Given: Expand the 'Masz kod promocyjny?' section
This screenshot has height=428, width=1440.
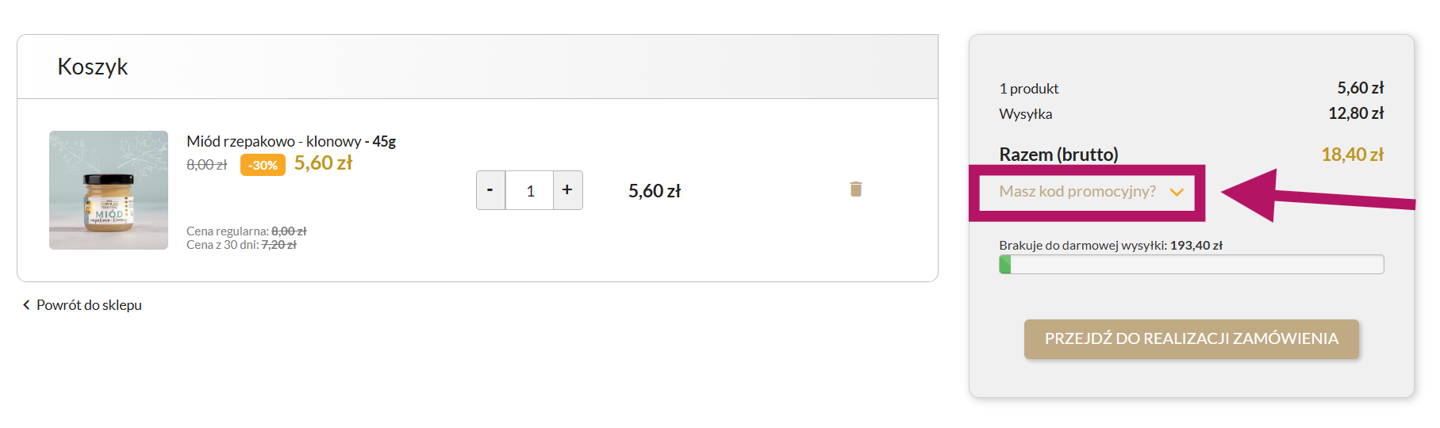Looking at the screenshot, I should (x=1077, y=192).
